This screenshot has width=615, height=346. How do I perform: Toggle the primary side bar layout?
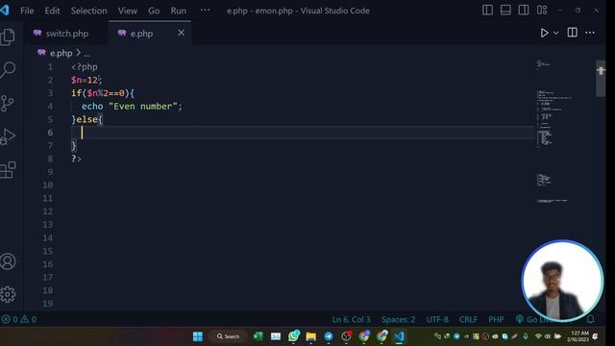pyautogui.click(x=487, y=11)
